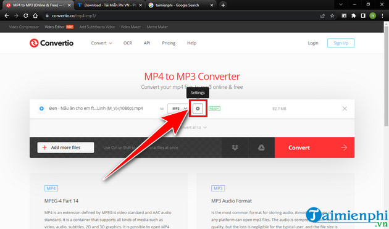Open Meme Maker link

[157, 27]
